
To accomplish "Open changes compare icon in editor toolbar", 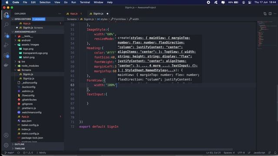I will [x=265, y=13].
